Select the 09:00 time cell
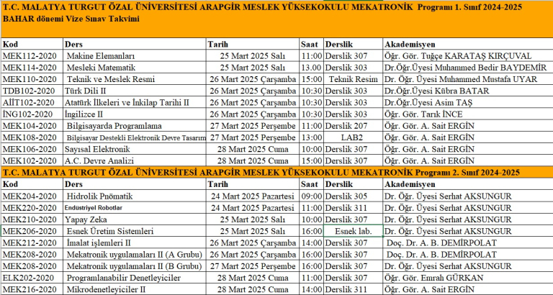This screenshot has width=553, height=295. click(311, 196)
